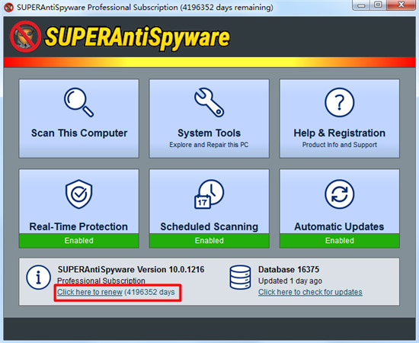This screenshot has height=343, width=419.
Task: Click 'SUPERAntiSpyware Version 10.0.1216' text
Action: tap(131, 270)
